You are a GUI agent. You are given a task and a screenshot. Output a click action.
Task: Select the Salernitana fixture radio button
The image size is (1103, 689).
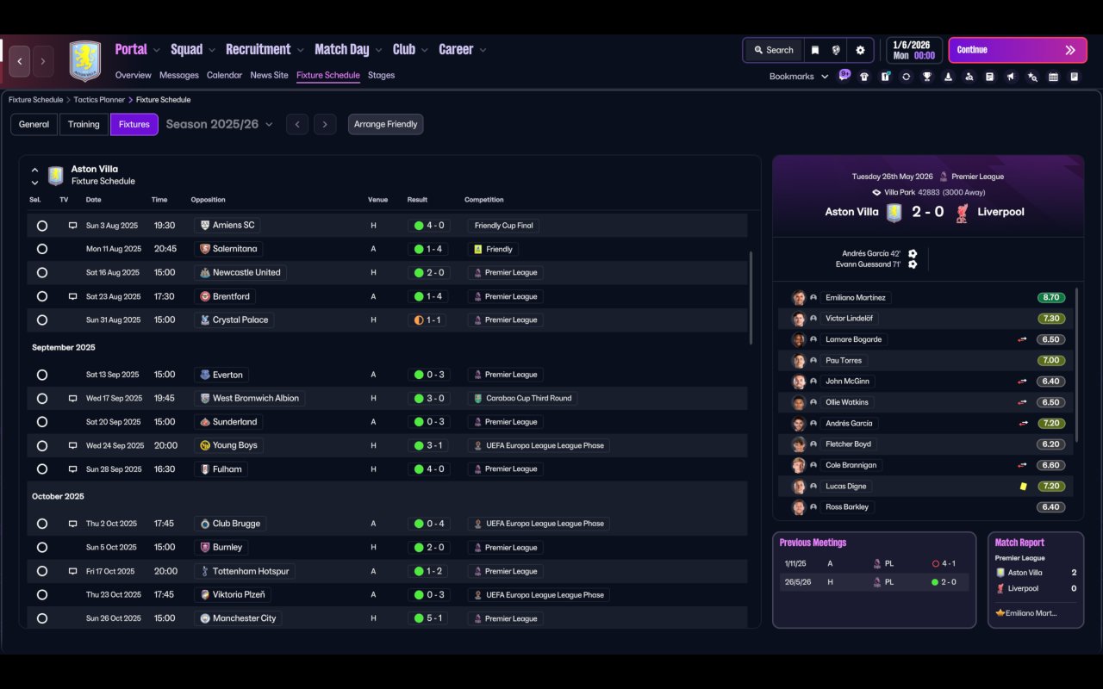[x=42, y=249]
